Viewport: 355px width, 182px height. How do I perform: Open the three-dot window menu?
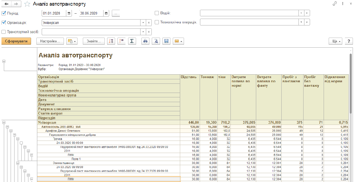coord(342,4)
